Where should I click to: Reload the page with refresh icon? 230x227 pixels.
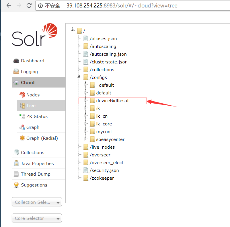[x=29, y=5]
